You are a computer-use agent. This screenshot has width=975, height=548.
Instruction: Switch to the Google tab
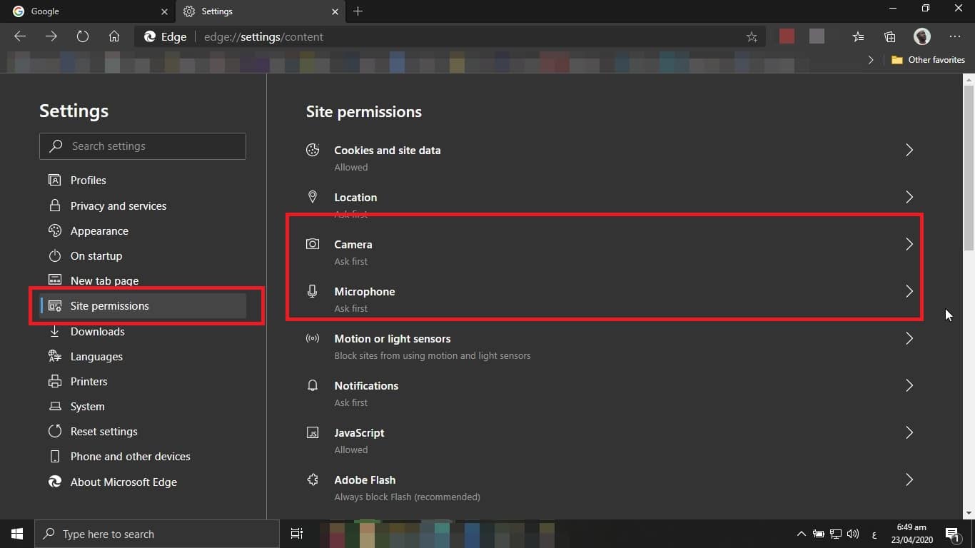tap(86, 11)
